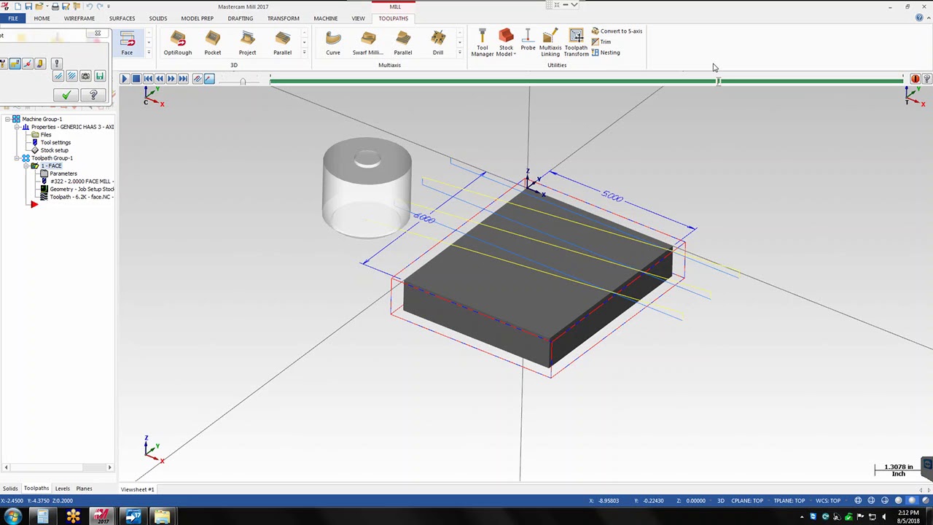Close the backplot dialog panel
This screenshot has height=525, width=933.
tap(98, 34)
